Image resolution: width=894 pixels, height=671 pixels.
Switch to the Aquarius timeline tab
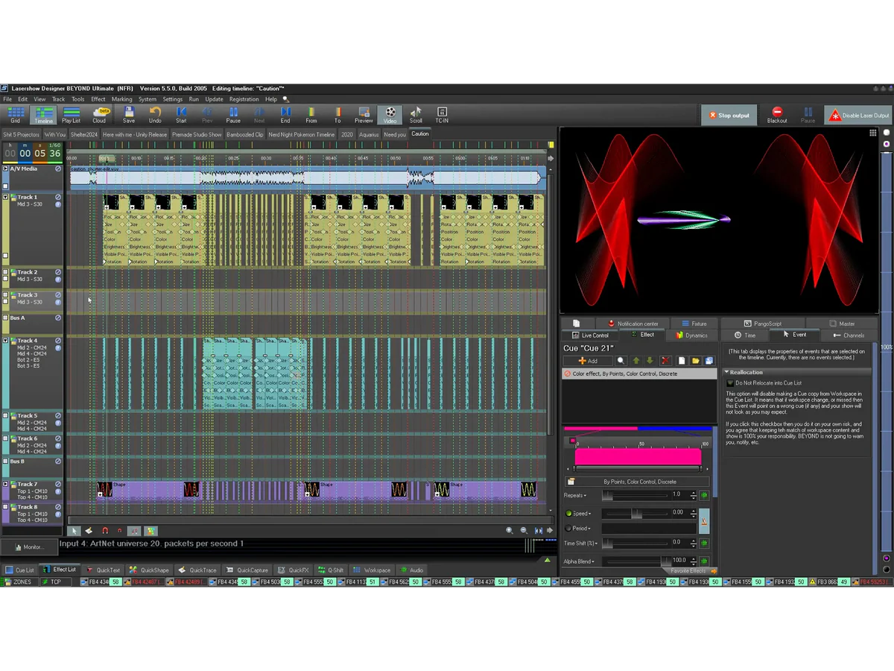click(x=369, y=134)
